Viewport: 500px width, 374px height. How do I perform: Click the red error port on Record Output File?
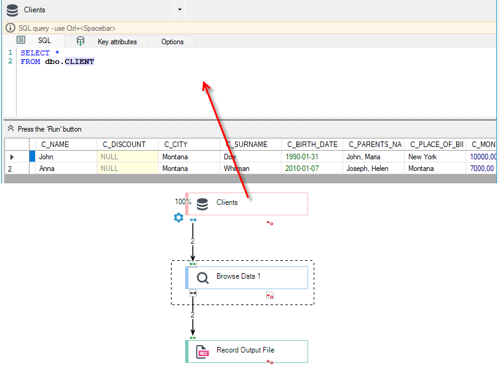(x=270, y=362)
